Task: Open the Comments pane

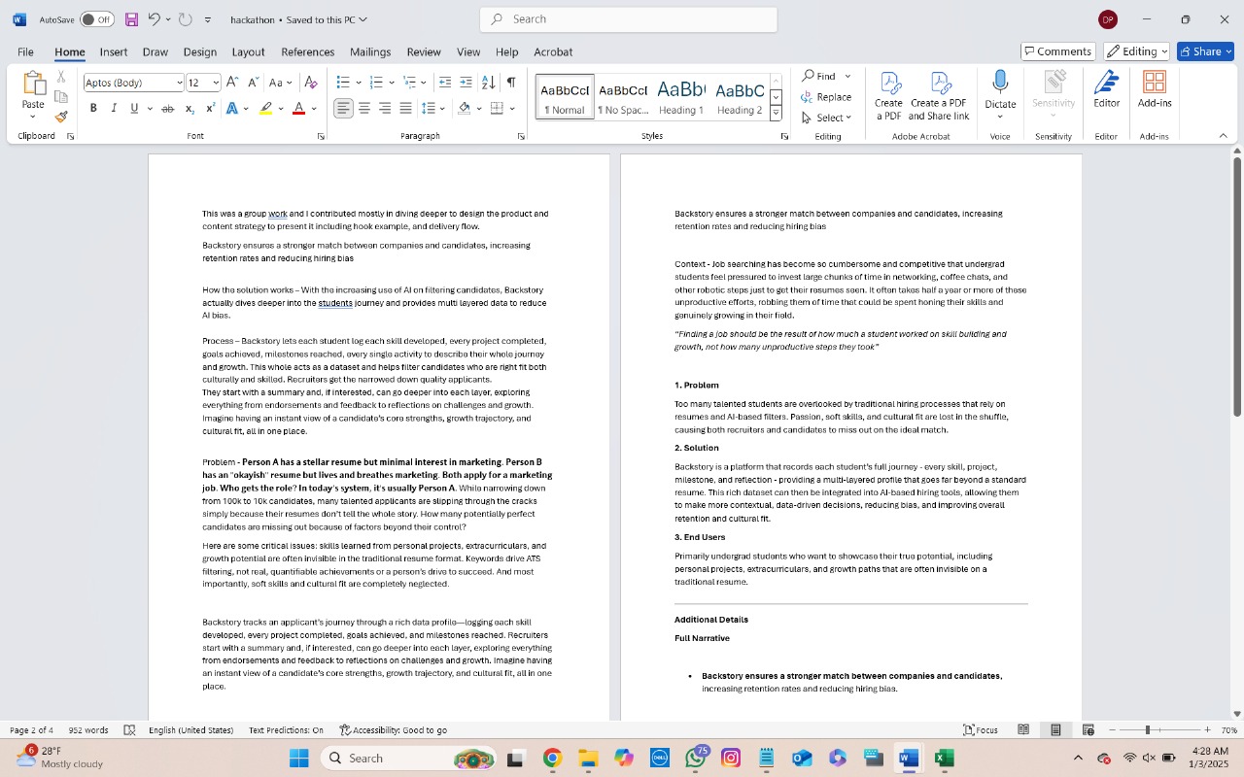Action: 1058,51
